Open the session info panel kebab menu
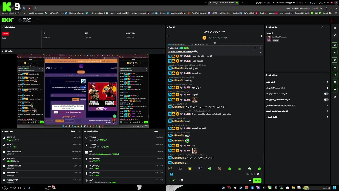 [162, 27]
